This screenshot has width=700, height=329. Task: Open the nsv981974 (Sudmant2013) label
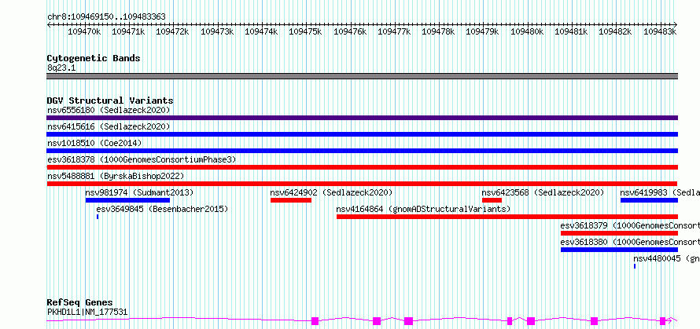pos(139,192)
